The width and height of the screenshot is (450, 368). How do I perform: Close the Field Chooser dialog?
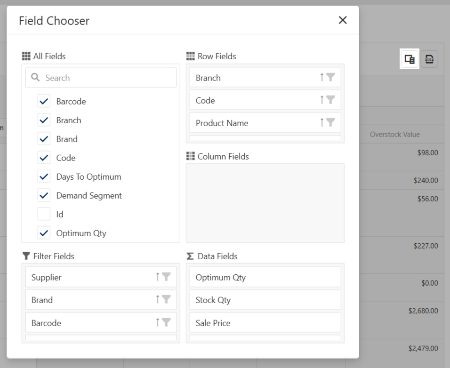(343, 20)
